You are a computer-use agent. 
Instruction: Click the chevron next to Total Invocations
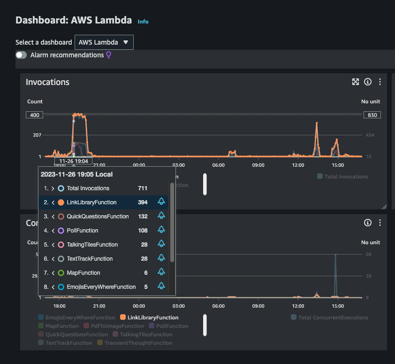(53, 188)
